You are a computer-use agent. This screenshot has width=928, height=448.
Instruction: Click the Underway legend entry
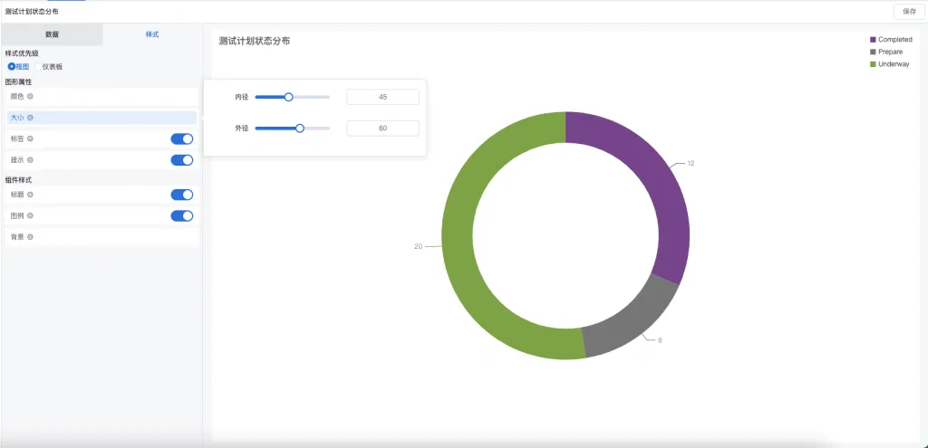coord(890,64)
